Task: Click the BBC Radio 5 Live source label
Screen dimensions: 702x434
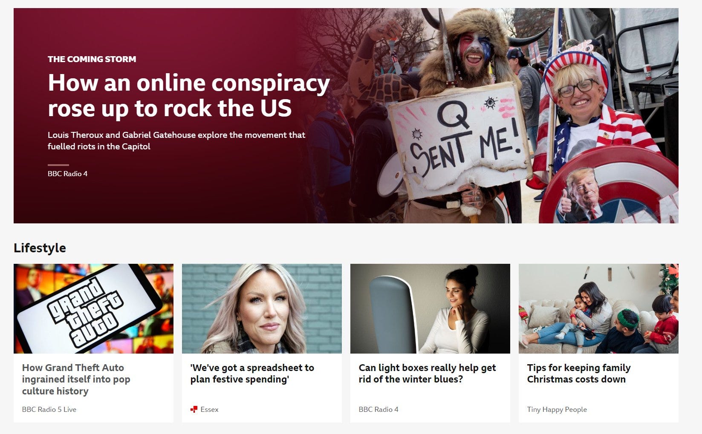Action: (49, 409)
